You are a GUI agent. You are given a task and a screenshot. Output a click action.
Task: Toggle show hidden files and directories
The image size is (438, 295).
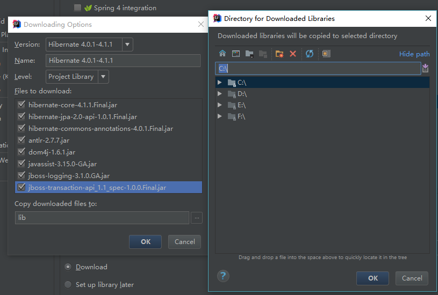[x=326, y=54]
